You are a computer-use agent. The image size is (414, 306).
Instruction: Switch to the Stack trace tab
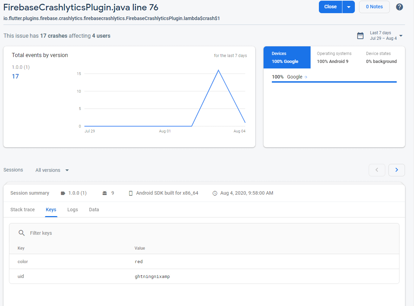(x=22, y=210)
